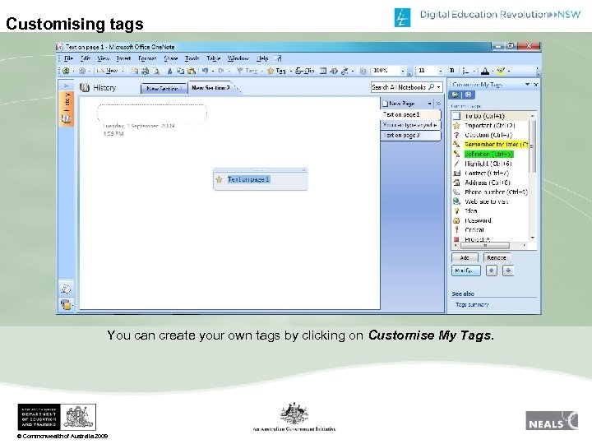The width and height of the screenshot is (592, 444).
Task: Open the New Page dropdown arrow
Action: tap(430, 104)
